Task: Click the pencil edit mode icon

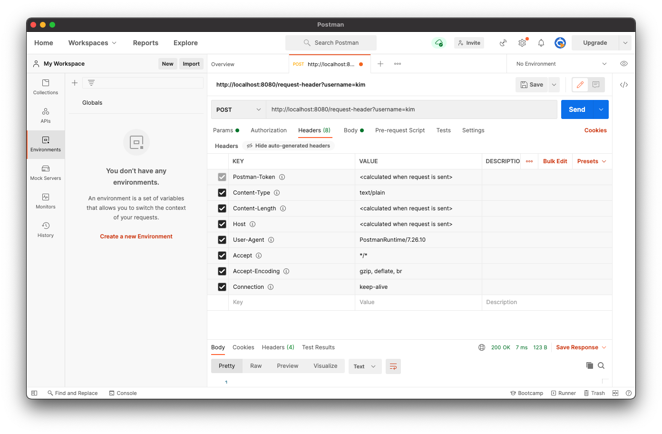Action: coord(580,85)
